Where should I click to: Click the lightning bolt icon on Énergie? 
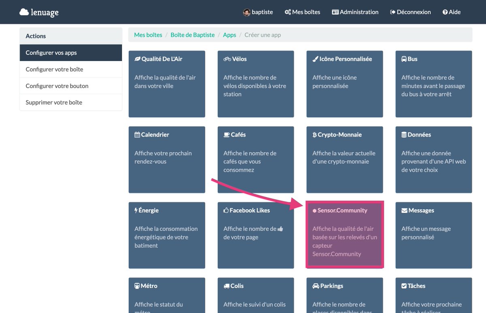[x=136, y=210]
